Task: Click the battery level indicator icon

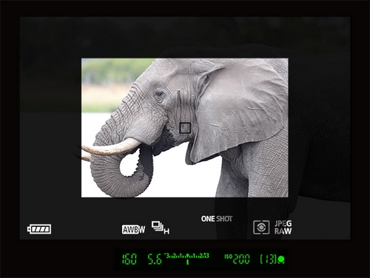Action: coord(39,229)
